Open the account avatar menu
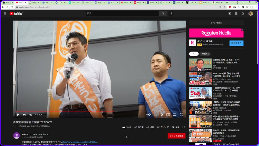This screenshot has height=146, width=259. (250, 14)
